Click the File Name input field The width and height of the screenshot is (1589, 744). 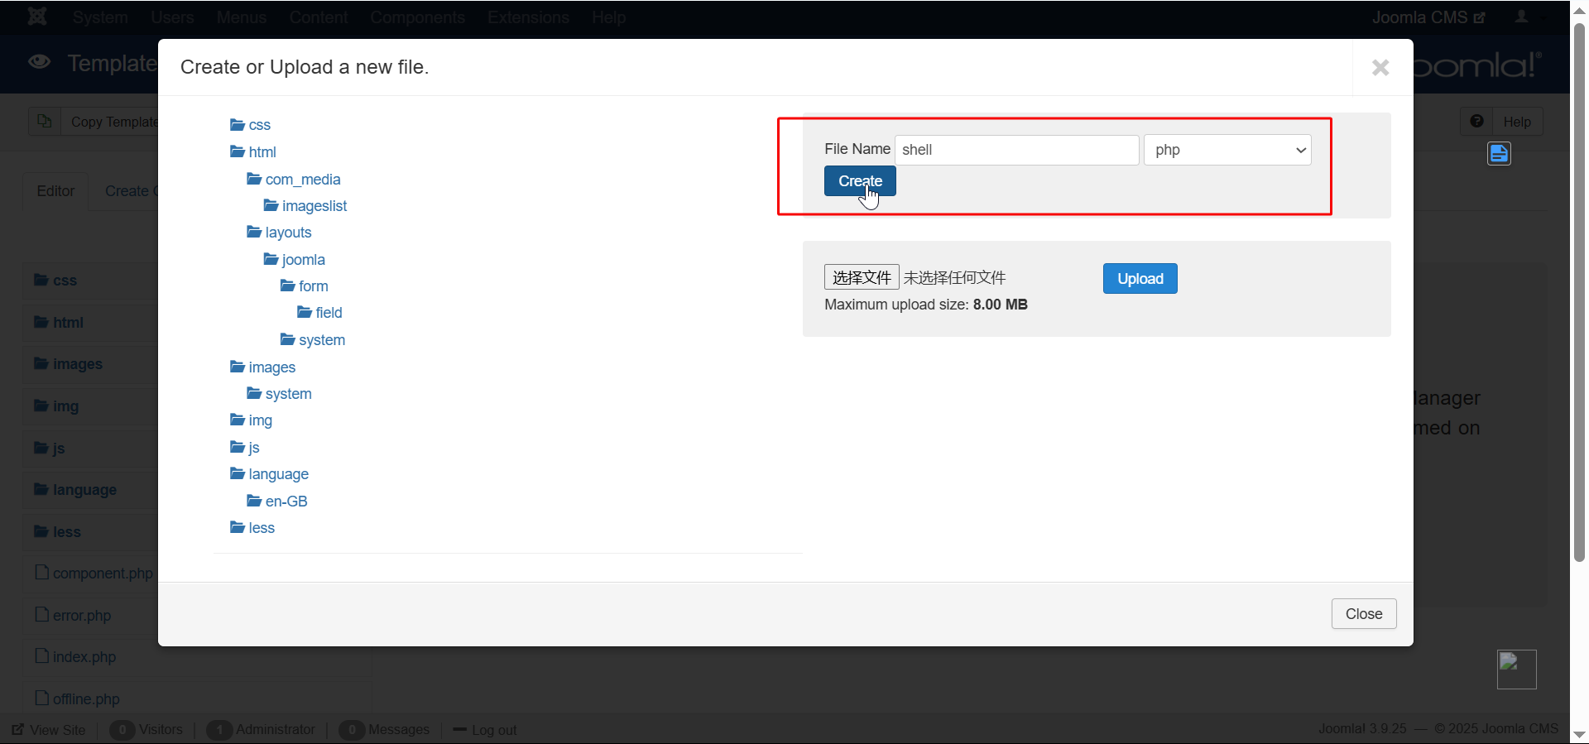click(1016, 150)
